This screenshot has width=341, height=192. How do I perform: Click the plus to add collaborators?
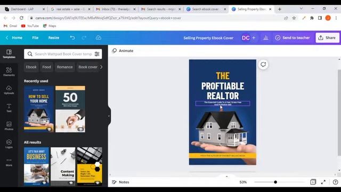tap(254, 38)
